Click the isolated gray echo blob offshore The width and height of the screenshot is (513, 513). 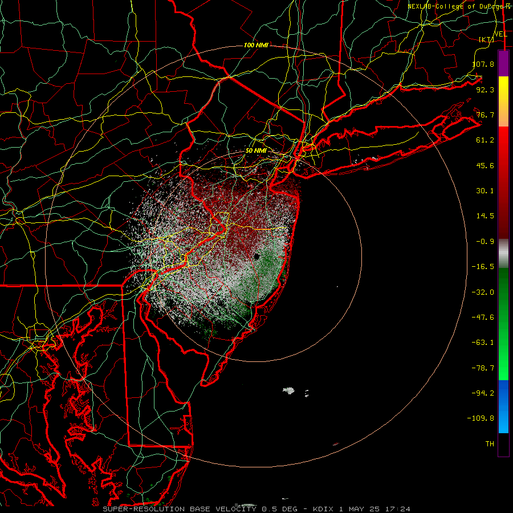click(288, 390)
